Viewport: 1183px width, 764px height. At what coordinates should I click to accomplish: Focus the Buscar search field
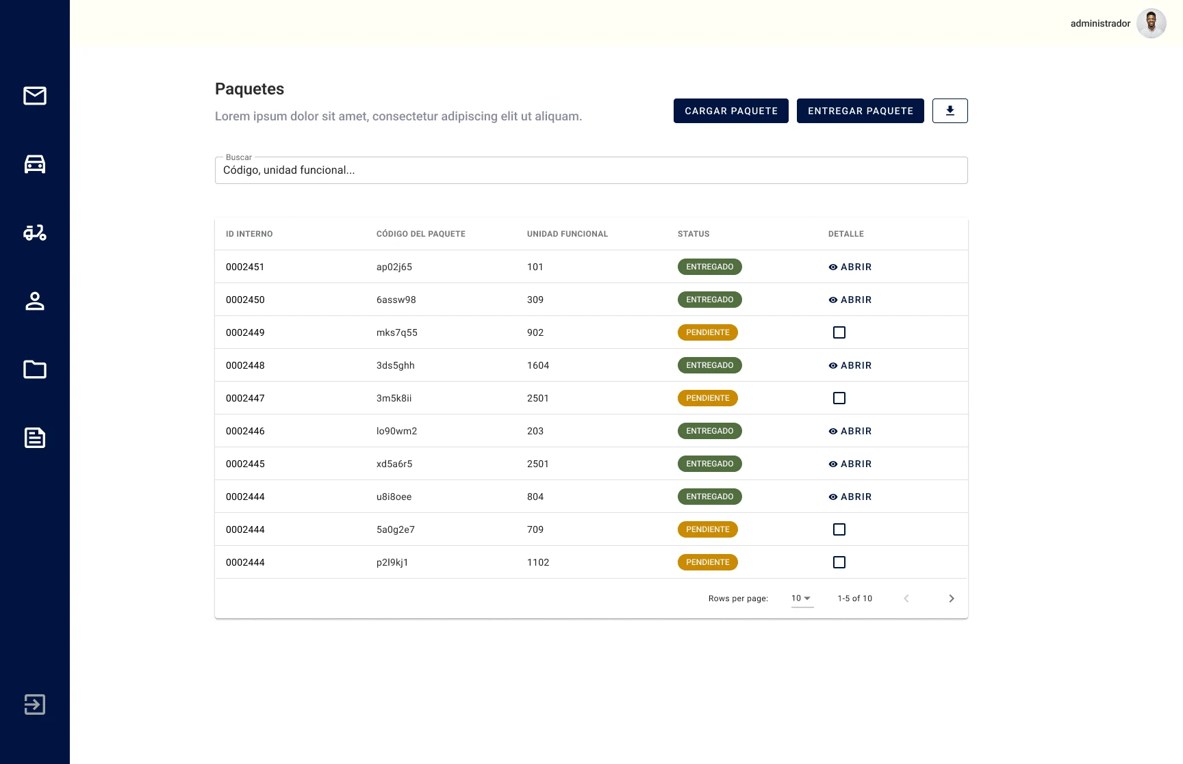[591, 170]
